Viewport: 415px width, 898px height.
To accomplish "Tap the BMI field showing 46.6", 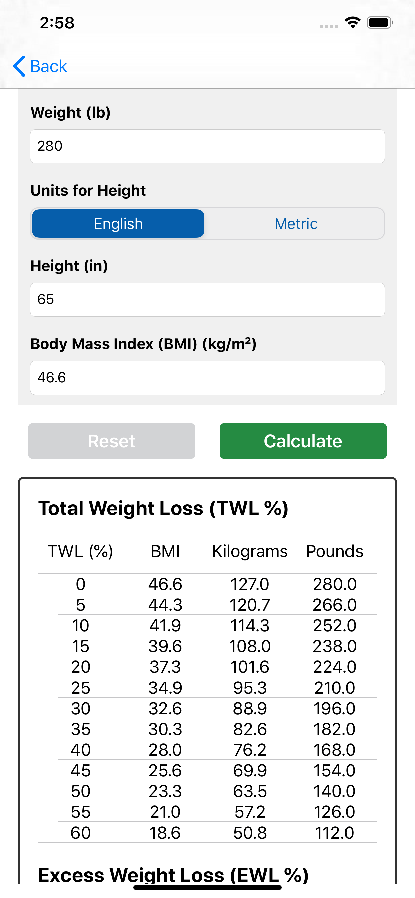I will pyautogui.click(x=207, y=378).
